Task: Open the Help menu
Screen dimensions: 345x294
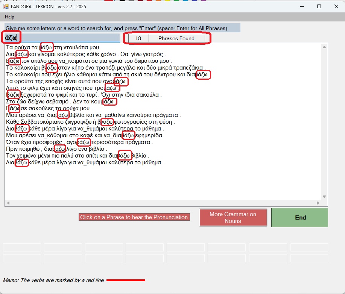Action: [10, 17]
